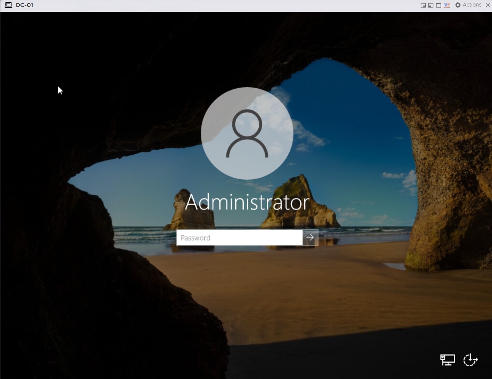The width and height of the screenshot is (492, 379).
Task: Click the network connection icon on login screen
Action: 447,360
